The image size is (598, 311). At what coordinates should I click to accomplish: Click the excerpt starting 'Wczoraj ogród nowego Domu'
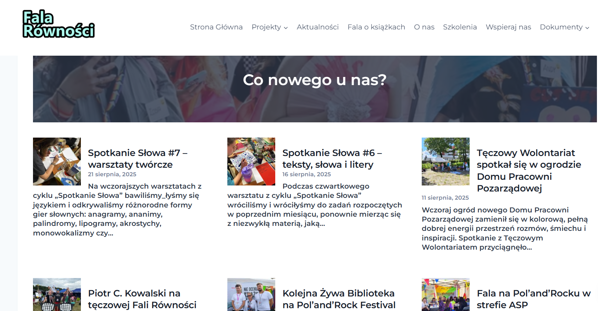(x=505, y=228)
